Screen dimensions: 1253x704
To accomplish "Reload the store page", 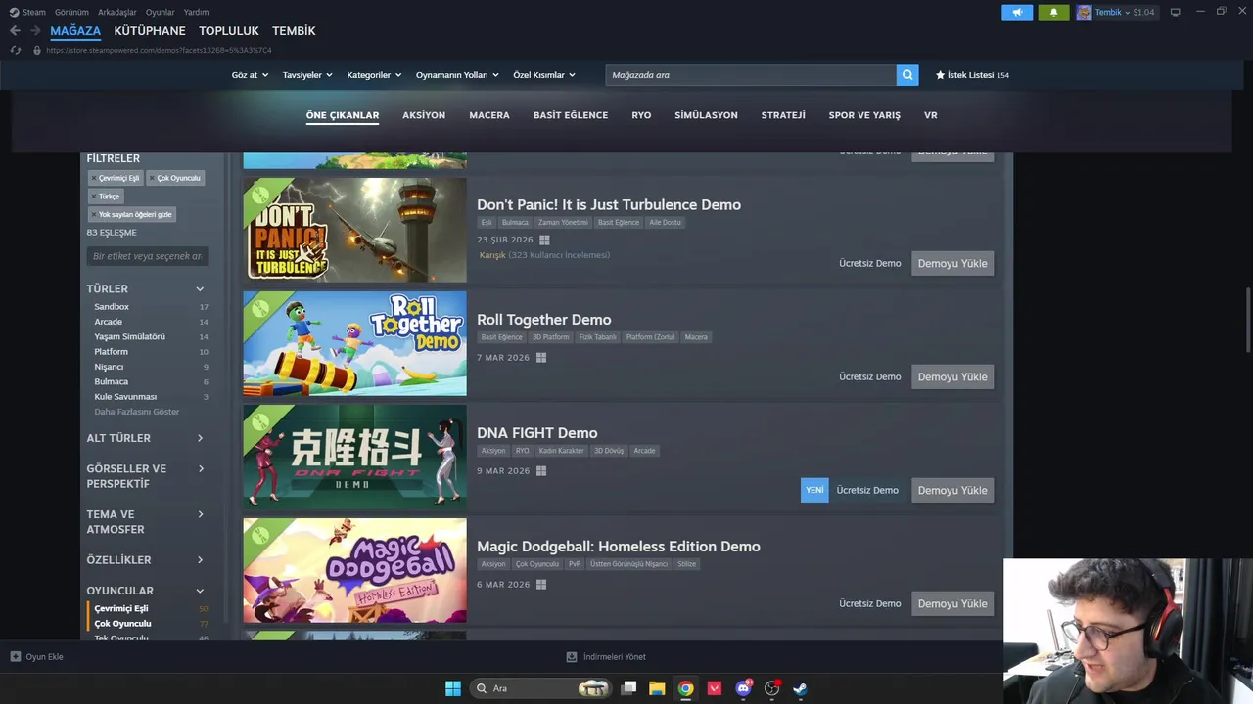I will pyautogui.click(x=16, y=50).
